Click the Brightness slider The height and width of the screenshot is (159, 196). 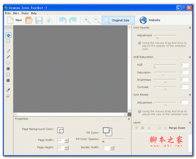point(165,81)
